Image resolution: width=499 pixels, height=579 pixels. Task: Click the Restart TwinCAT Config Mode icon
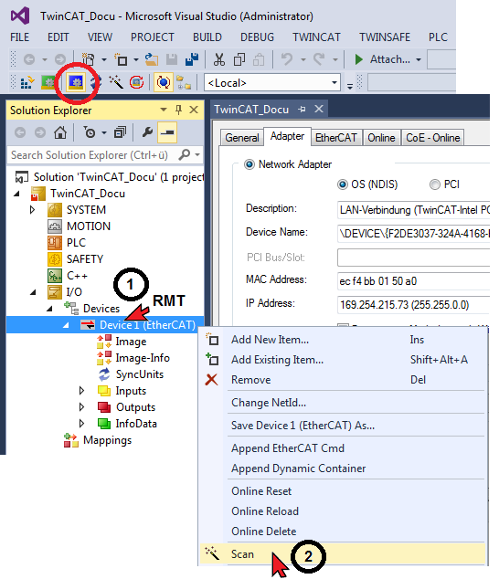coord(76,82)
